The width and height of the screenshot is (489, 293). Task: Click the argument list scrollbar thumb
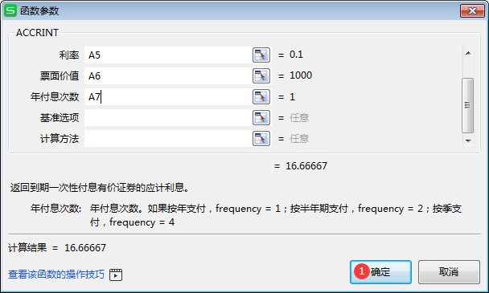(468, 105)
